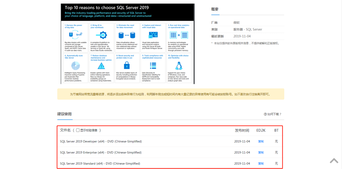Viewport: 342px width, 169px height.
Task: Click the release date in the Developer row
Action: 242,141
